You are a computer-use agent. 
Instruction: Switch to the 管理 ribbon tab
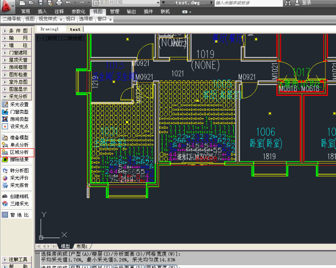click(x=115, y=11)
